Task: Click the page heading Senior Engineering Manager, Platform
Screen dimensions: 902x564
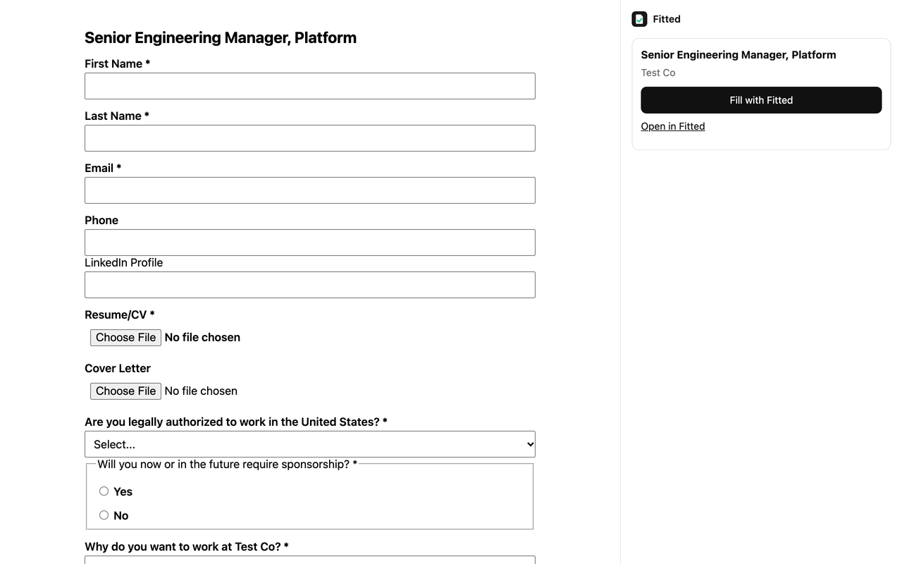Action: (221, 38)
